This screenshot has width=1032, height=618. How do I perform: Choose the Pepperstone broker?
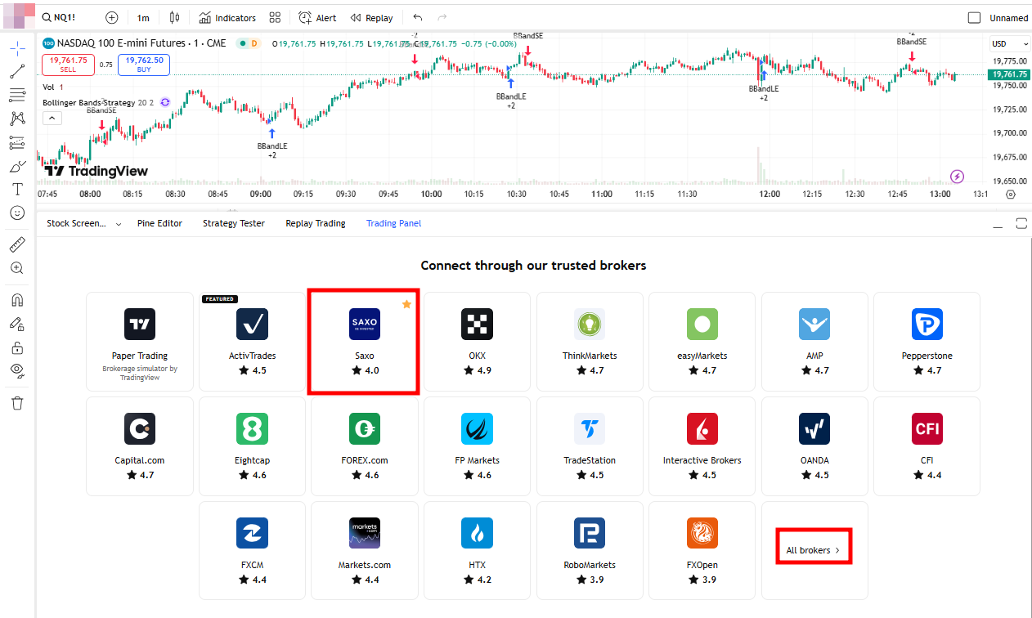(x=927, y=342)
